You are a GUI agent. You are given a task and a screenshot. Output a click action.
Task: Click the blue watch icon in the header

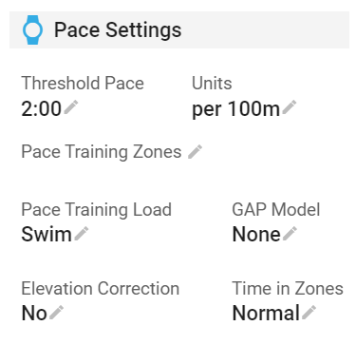coord(32,29)
